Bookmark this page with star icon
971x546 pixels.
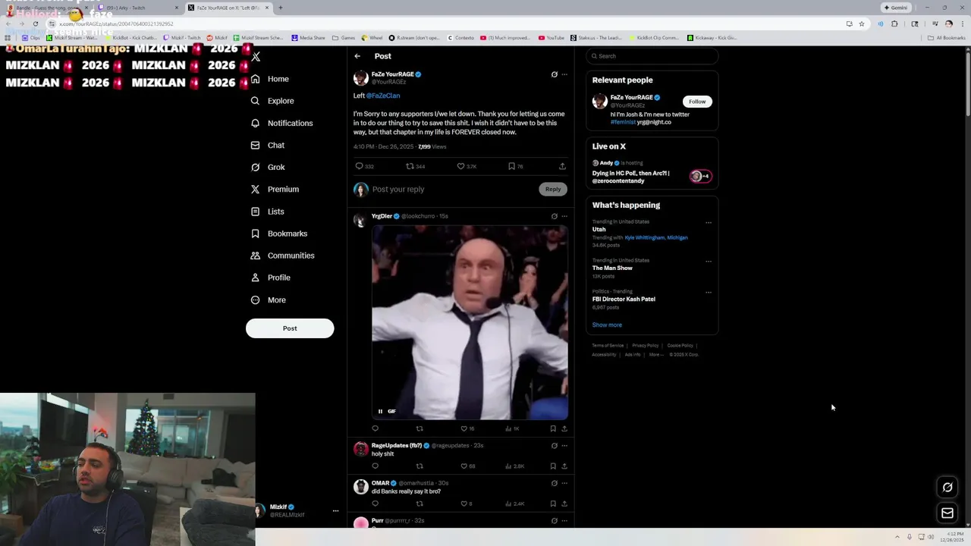(861, 24)
